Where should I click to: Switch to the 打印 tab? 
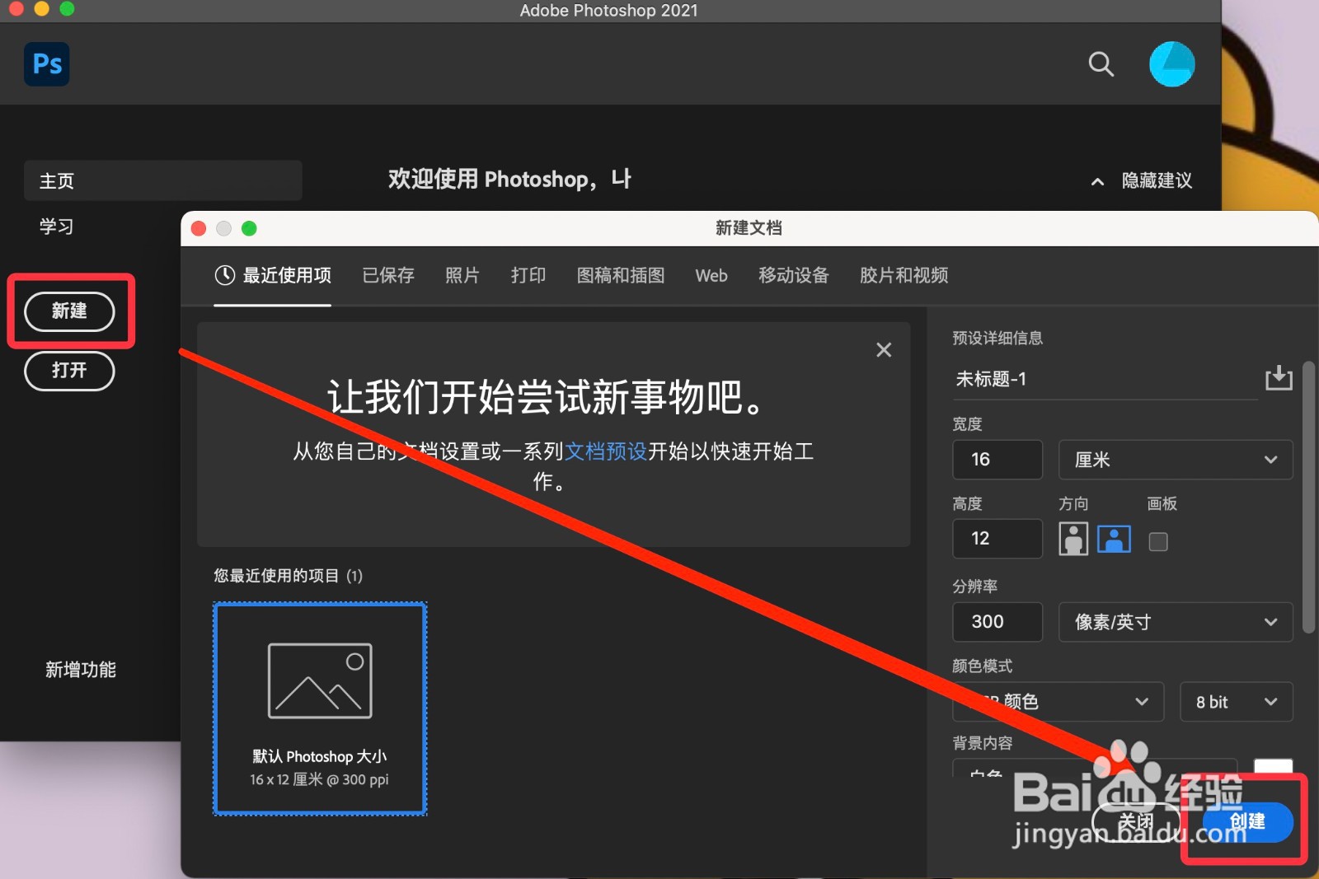(528, 275)
